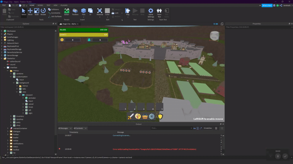Open the AmWrath account menu

coord(288,6)
